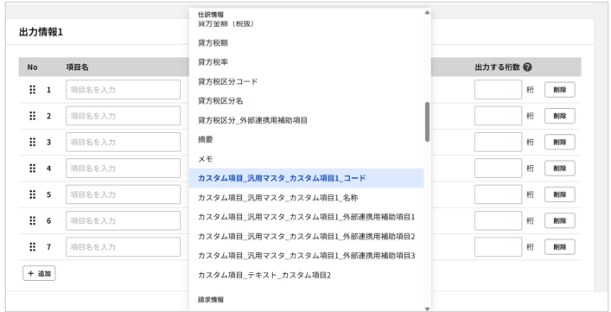Screen dimensions: 611x312
Task: Click the 項目名 input field in row 6
Action: (x=123, y=220)
